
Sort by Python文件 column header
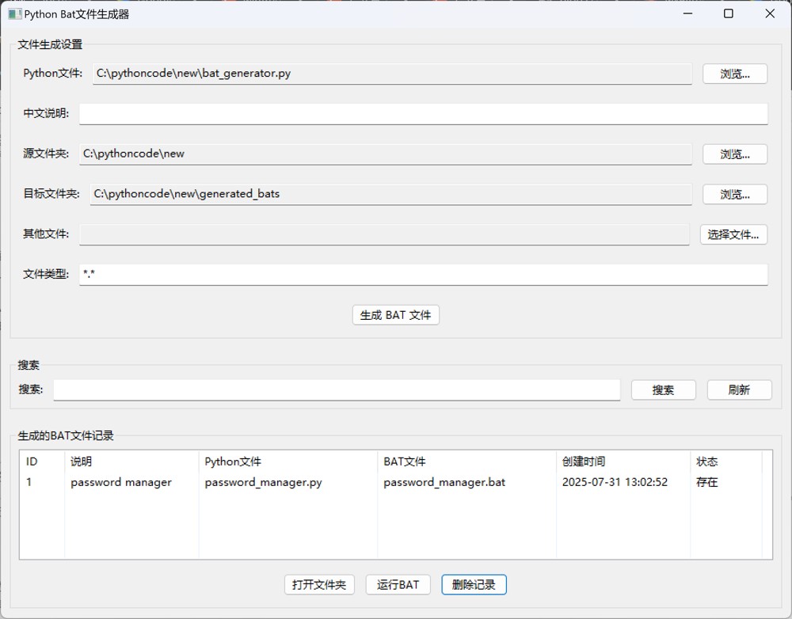point(288,461)
